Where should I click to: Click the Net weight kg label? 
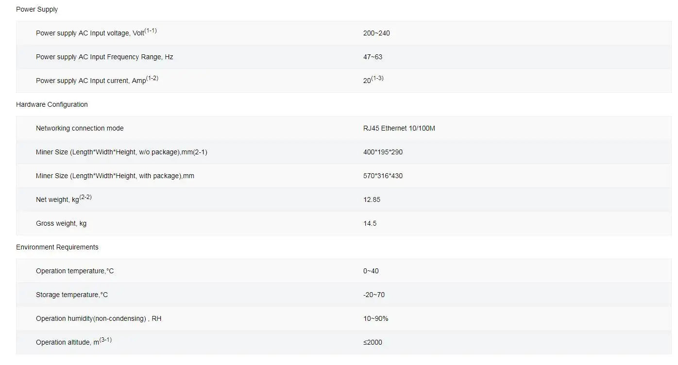[x=64, y=199]
